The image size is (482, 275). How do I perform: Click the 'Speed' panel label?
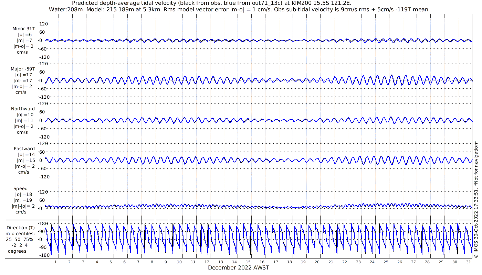(20, 188)
